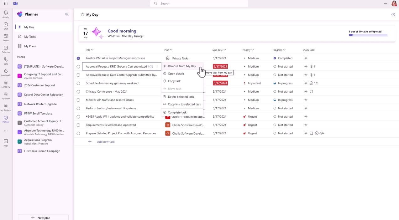Open Apps in the Teams sidebar
This screenshot has height=220, width=399.
click(6, 142)
